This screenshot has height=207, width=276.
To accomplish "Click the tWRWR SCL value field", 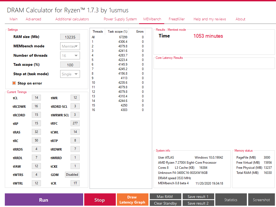I will (x=75, y=115).
